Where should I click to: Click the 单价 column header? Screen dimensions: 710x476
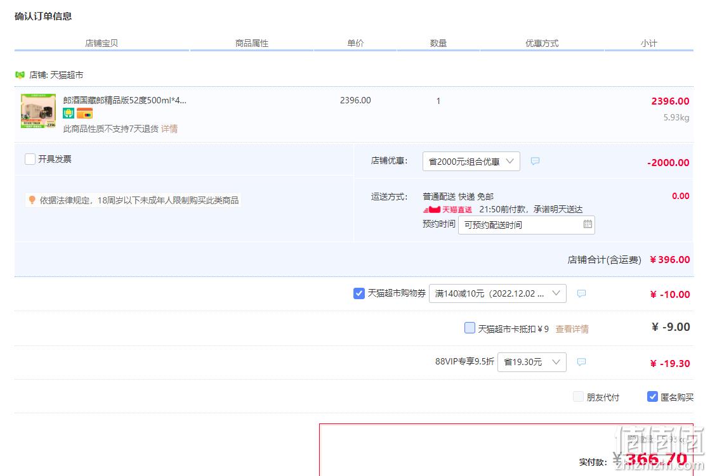click(x=355, y=43)
